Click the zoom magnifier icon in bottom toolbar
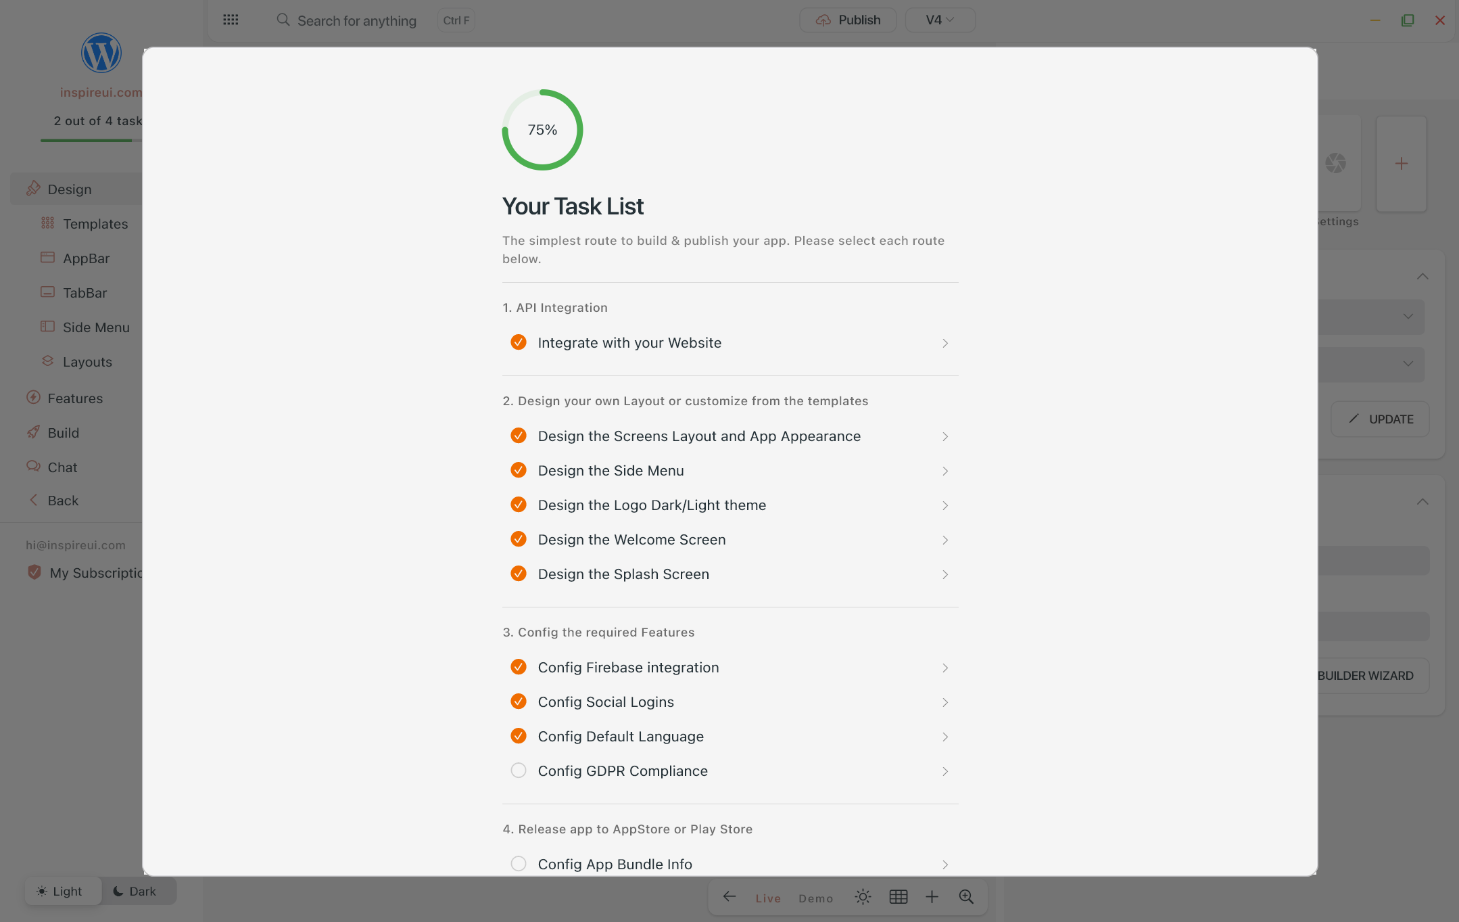Viewport: 1459px width, 922px height. point(966,897)
